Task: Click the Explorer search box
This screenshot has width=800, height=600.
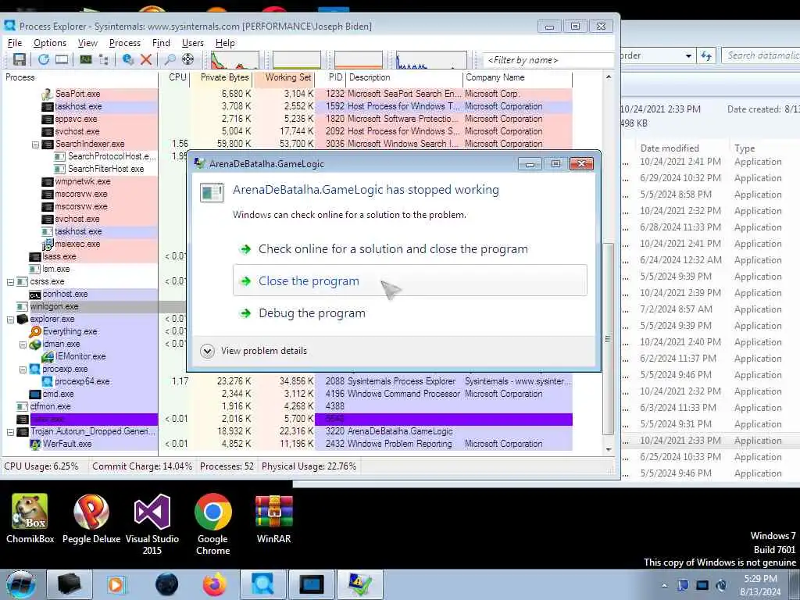Action: point(761,55)
